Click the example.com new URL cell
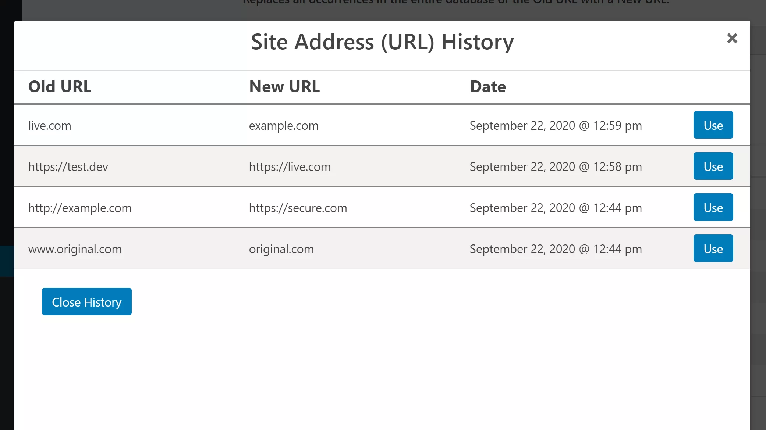 (284, 126)
